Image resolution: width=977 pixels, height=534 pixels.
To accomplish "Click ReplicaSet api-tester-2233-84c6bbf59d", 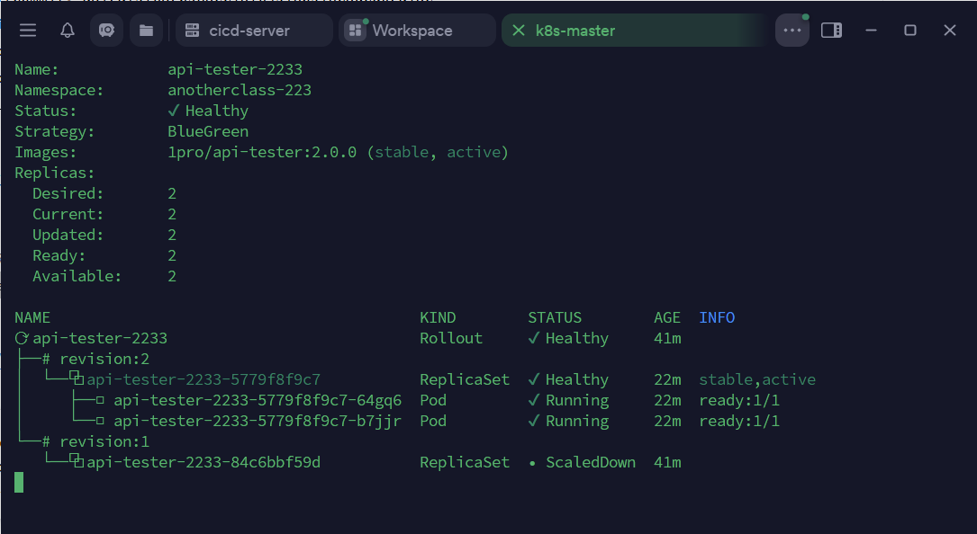I will point(204,463).
